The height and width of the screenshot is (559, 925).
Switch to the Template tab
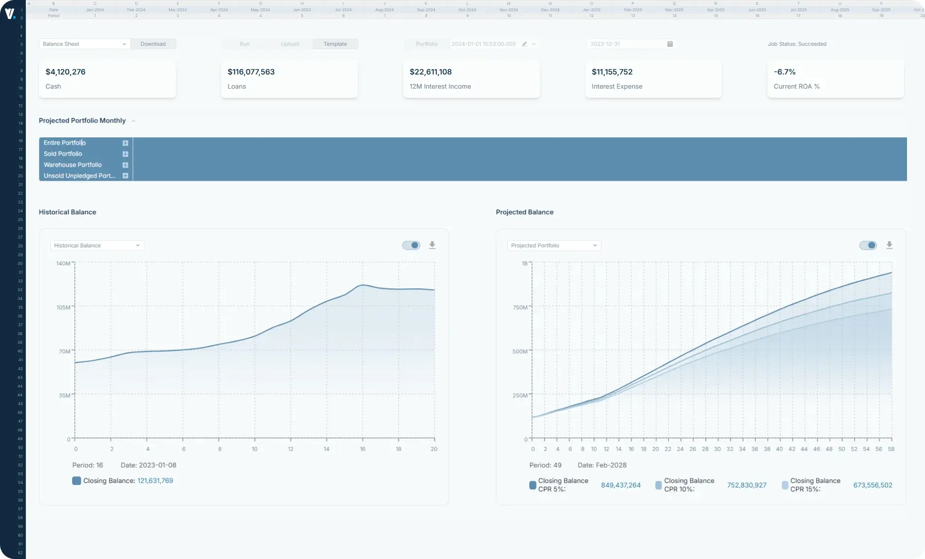pyautogui.click(x=335, y=44)
